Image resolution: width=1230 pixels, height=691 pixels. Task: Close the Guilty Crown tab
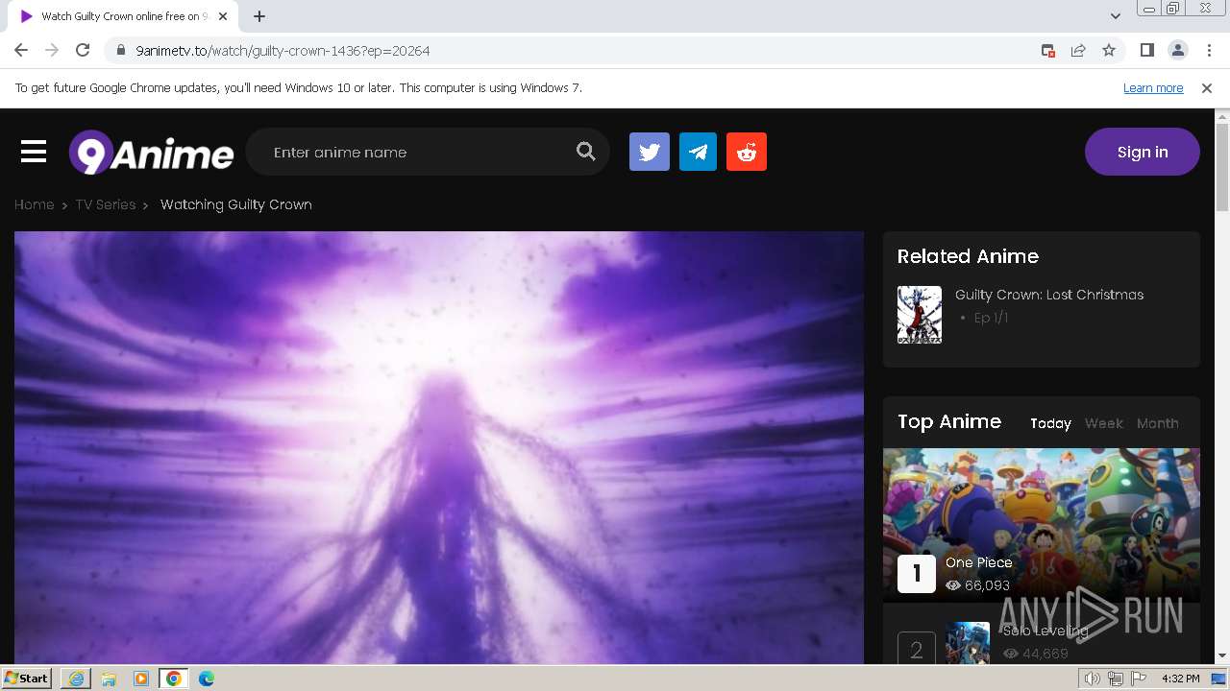pos(223,16)
